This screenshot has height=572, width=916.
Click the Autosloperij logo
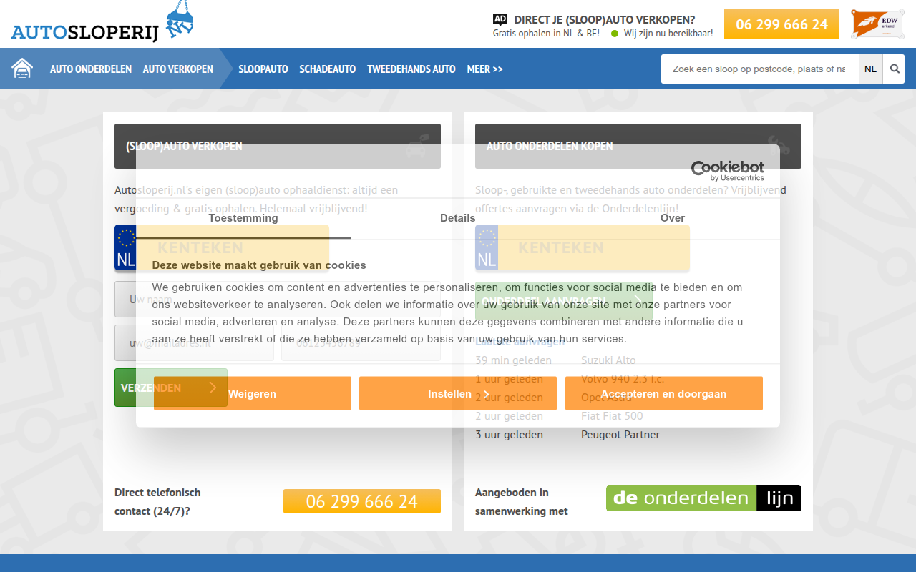[x=102, y=23]
